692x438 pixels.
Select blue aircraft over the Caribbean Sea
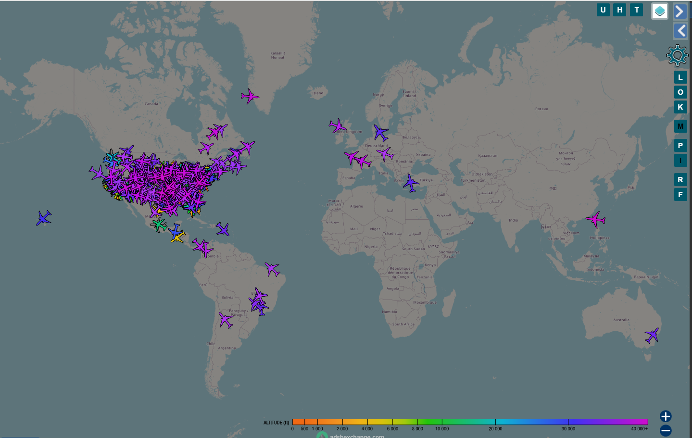click(223, 229)
